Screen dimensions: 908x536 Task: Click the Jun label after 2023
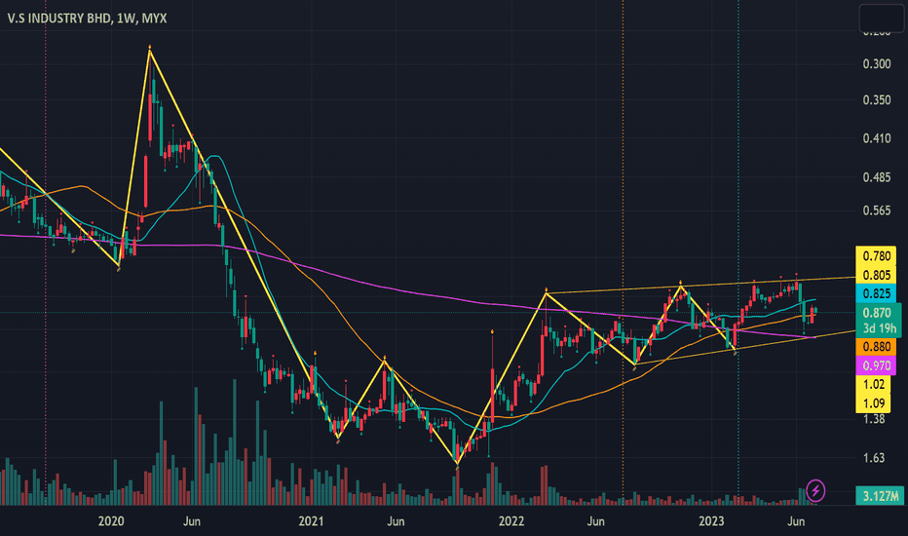pyautogui.click(x=796, y=521)
